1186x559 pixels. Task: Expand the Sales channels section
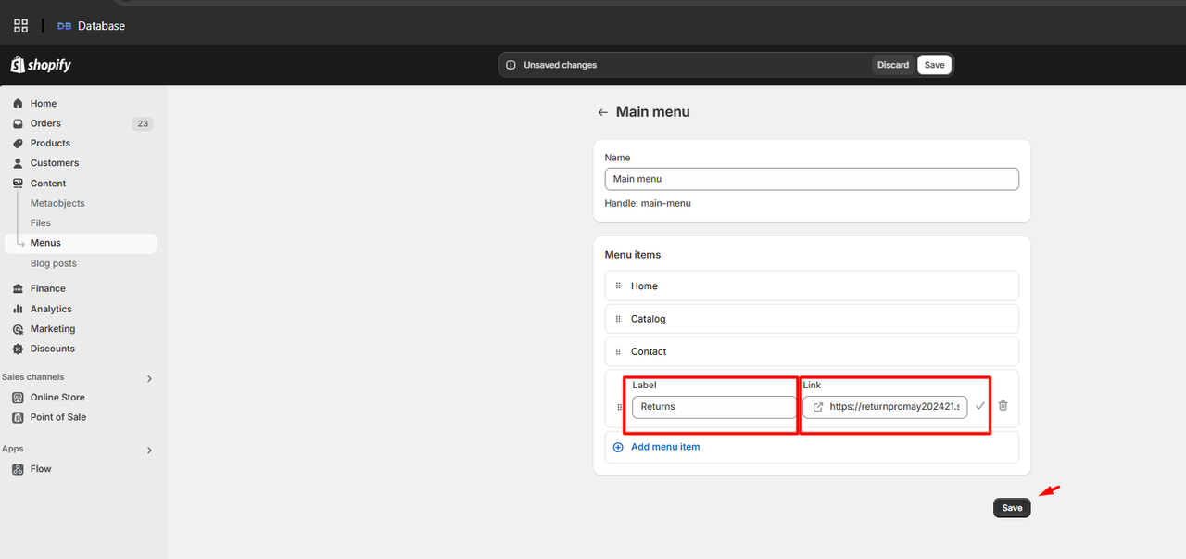pos(150,378)
